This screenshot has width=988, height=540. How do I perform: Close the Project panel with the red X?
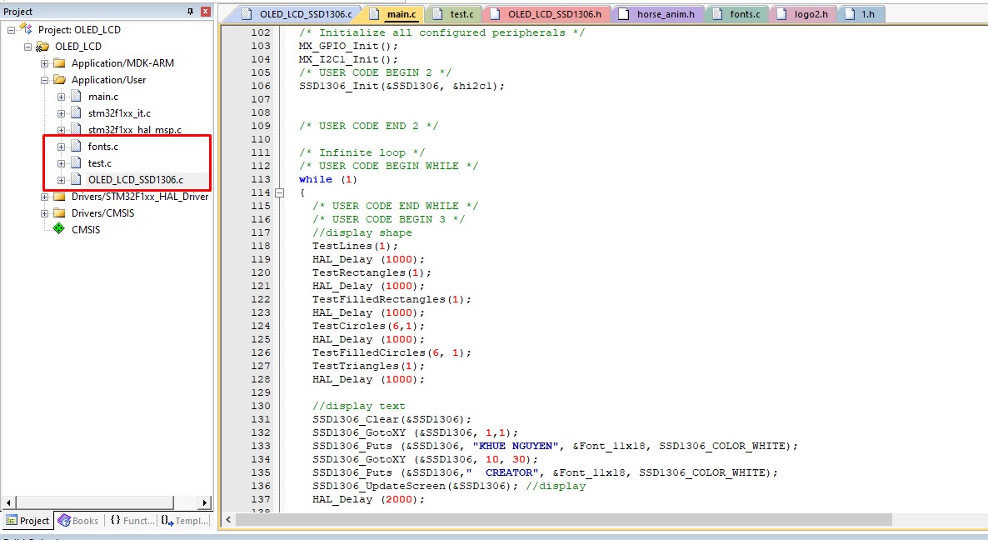point(206,11)
